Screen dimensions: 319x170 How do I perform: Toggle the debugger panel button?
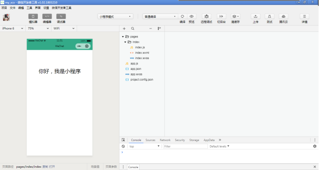pos(61,16)
